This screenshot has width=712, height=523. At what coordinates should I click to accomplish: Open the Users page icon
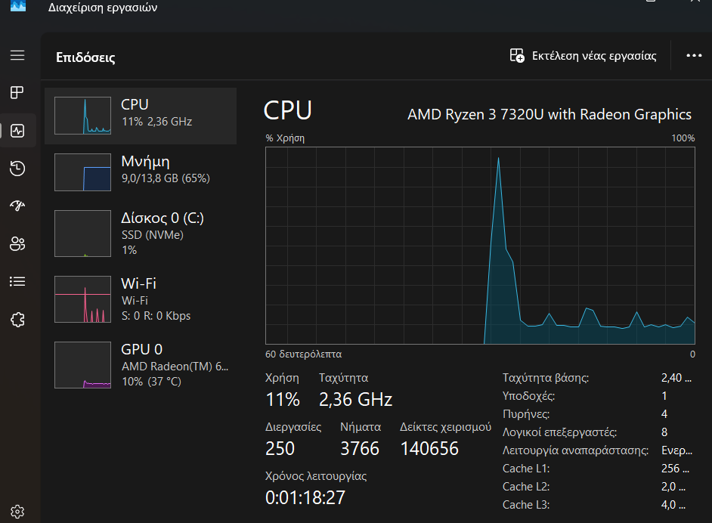17,243
